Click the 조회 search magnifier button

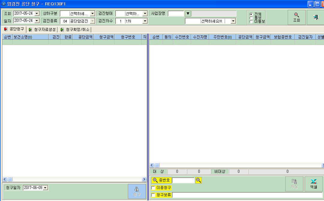click(296, 17)
